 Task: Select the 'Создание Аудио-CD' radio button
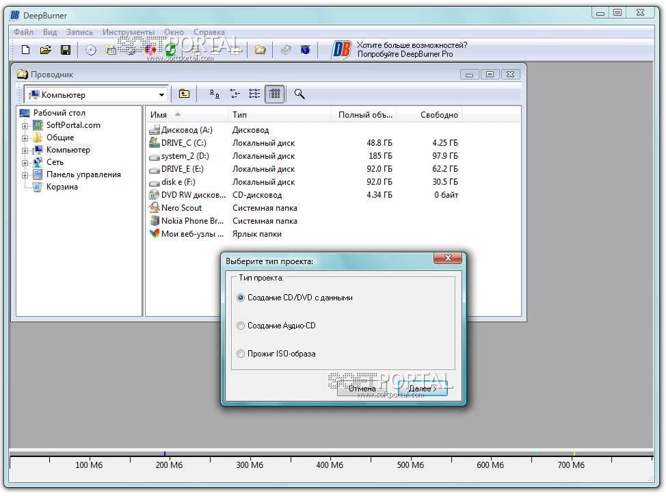241,326
